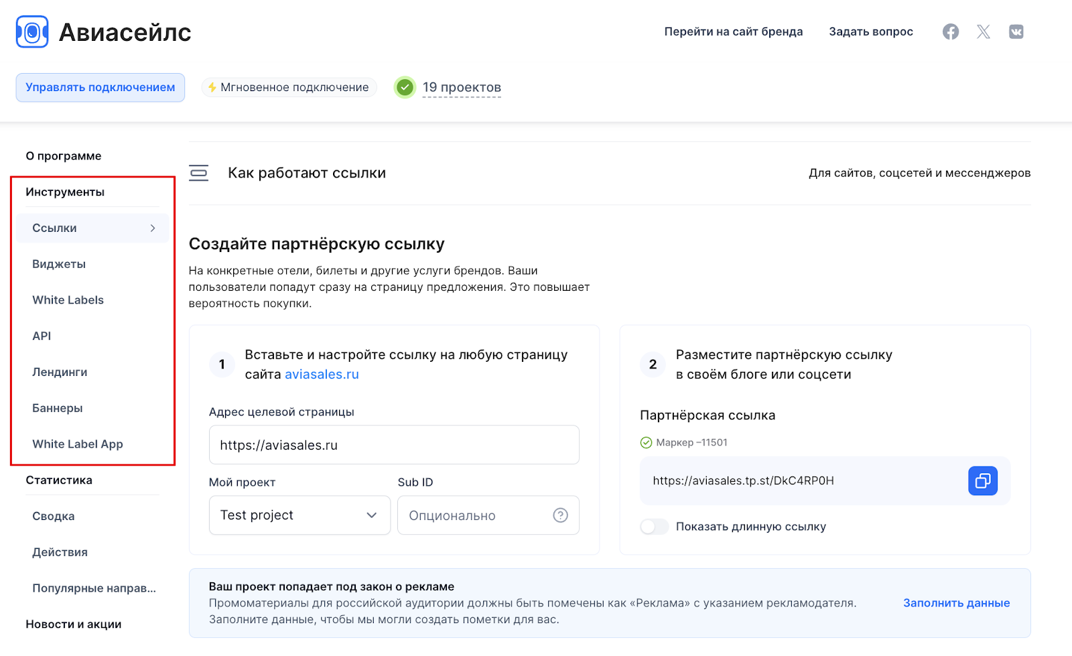Click the Авиасейлс brand title
1072x656 pixels.
click(x=125, y=32)
